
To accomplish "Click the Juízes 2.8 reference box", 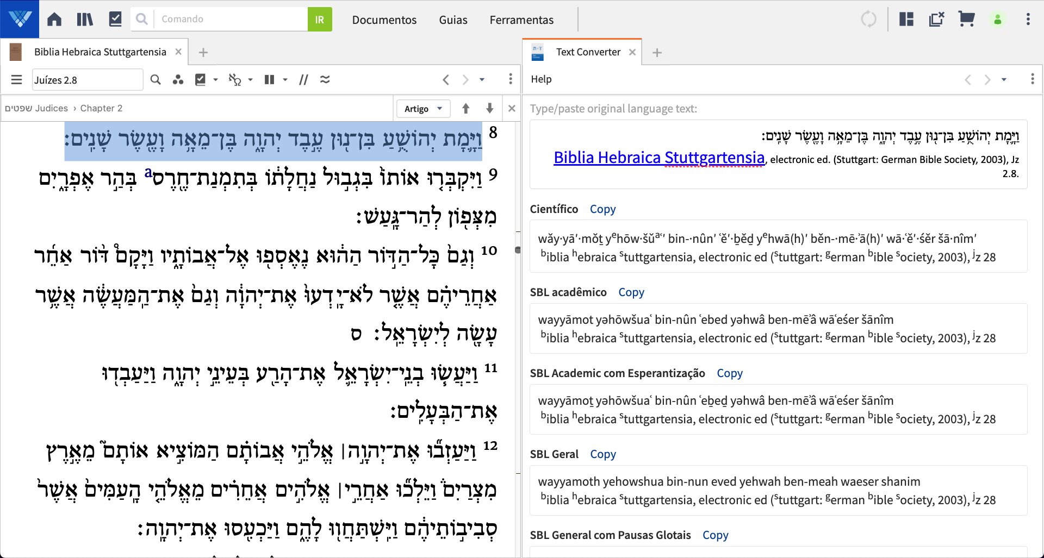I will 87,80.
